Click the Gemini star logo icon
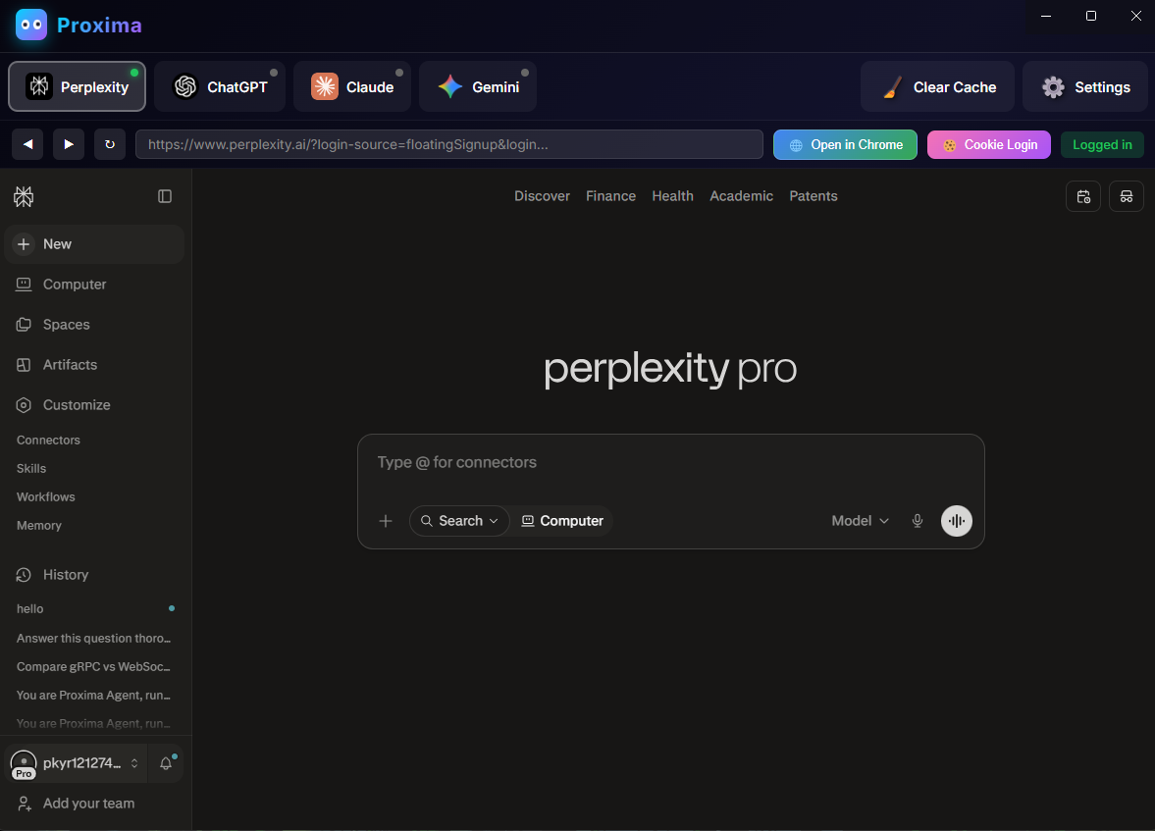This screenshot has width=1155, height=831. (450, 87)
